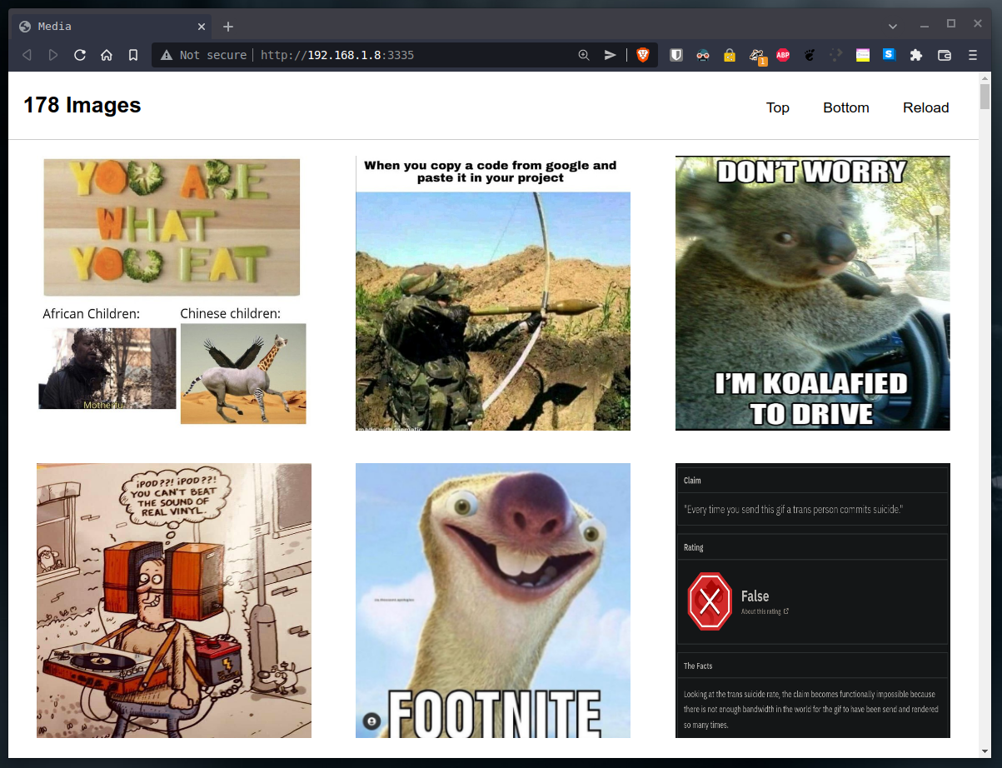
Task: Open the browser home page
Action: pyautogui.click(x=107, y=55)
